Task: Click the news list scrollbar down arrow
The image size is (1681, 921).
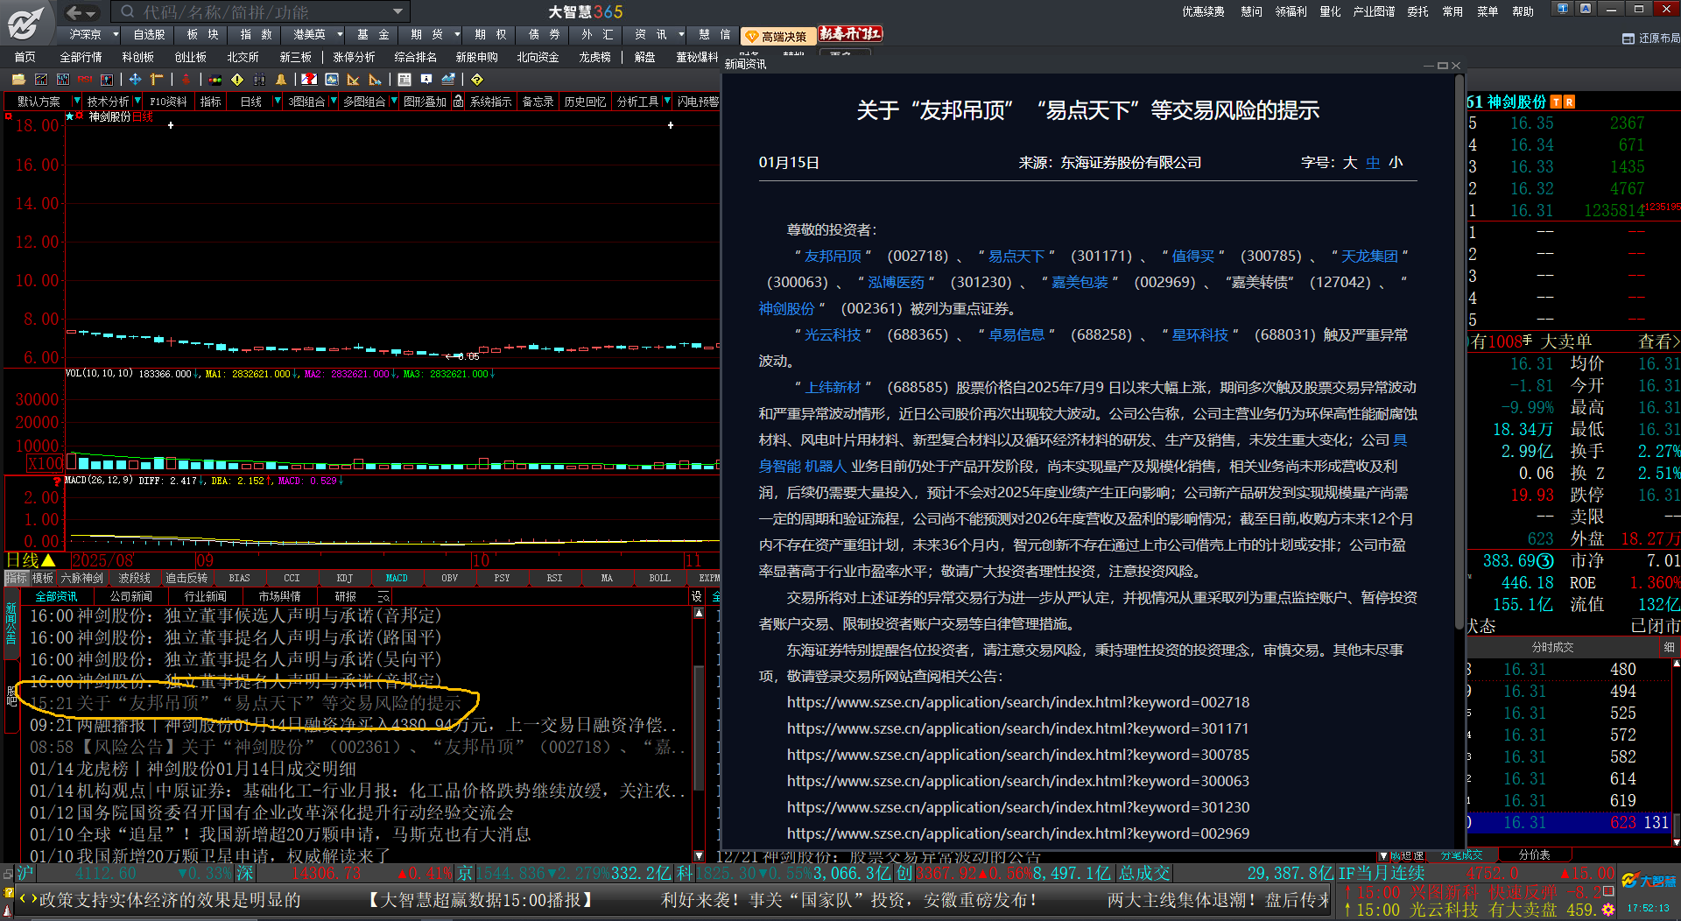Action: click(699, 855)
